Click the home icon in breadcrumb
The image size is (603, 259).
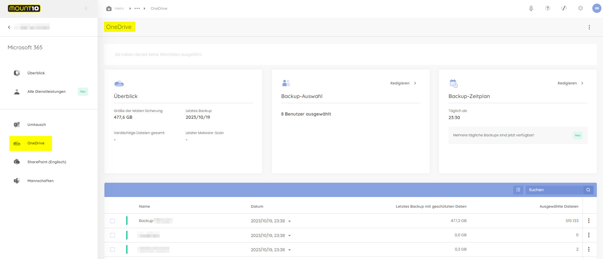pyautogui.click(x=109, y=8)
